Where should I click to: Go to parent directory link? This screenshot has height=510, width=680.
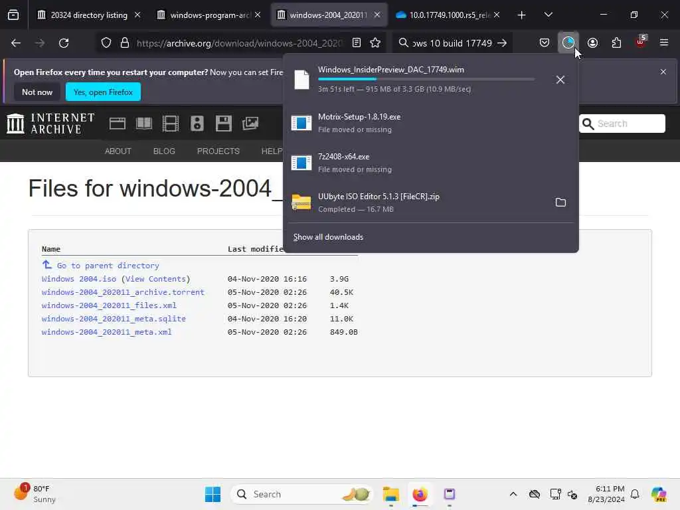108,266
